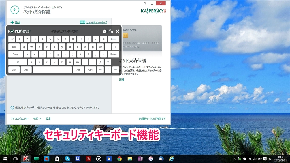Tap the down arrow key on virtual keyboard

pyautogui.click(x=108, y=70)
